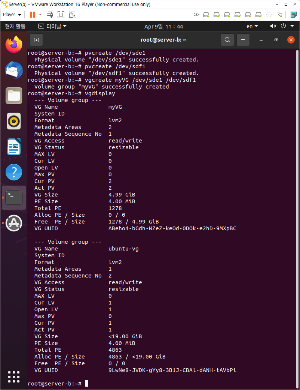Click the power icon in top bar
300x390 pixels.
tap(283, 26)
